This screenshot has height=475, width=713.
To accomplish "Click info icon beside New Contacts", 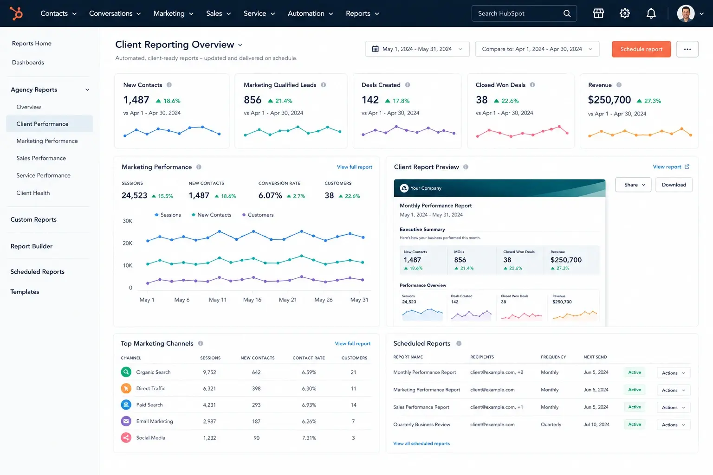I will coord(169,85).
